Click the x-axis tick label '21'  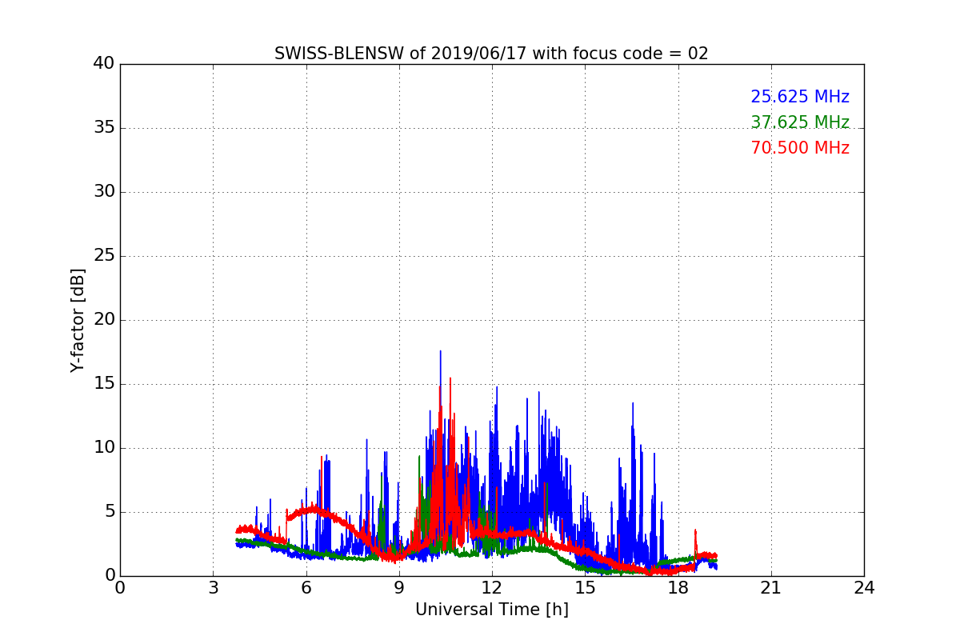point(771,587)
